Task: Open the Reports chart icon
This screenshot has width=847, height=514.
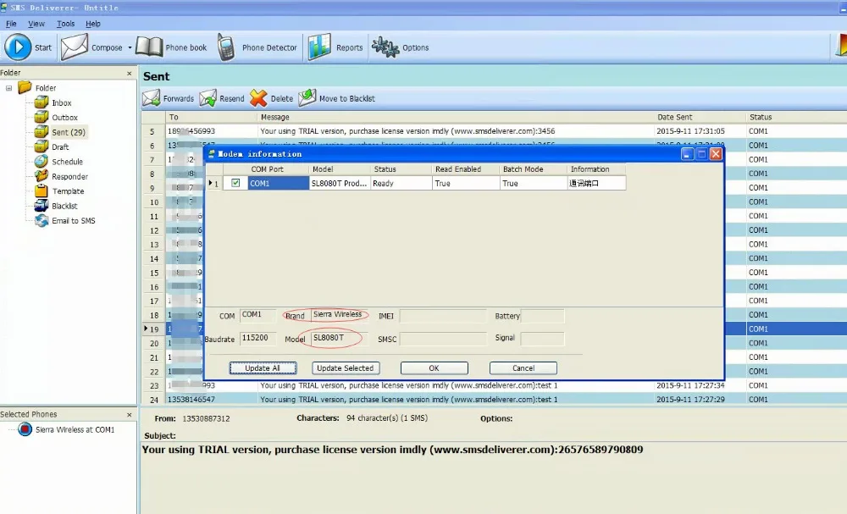Action: point(319,47)
